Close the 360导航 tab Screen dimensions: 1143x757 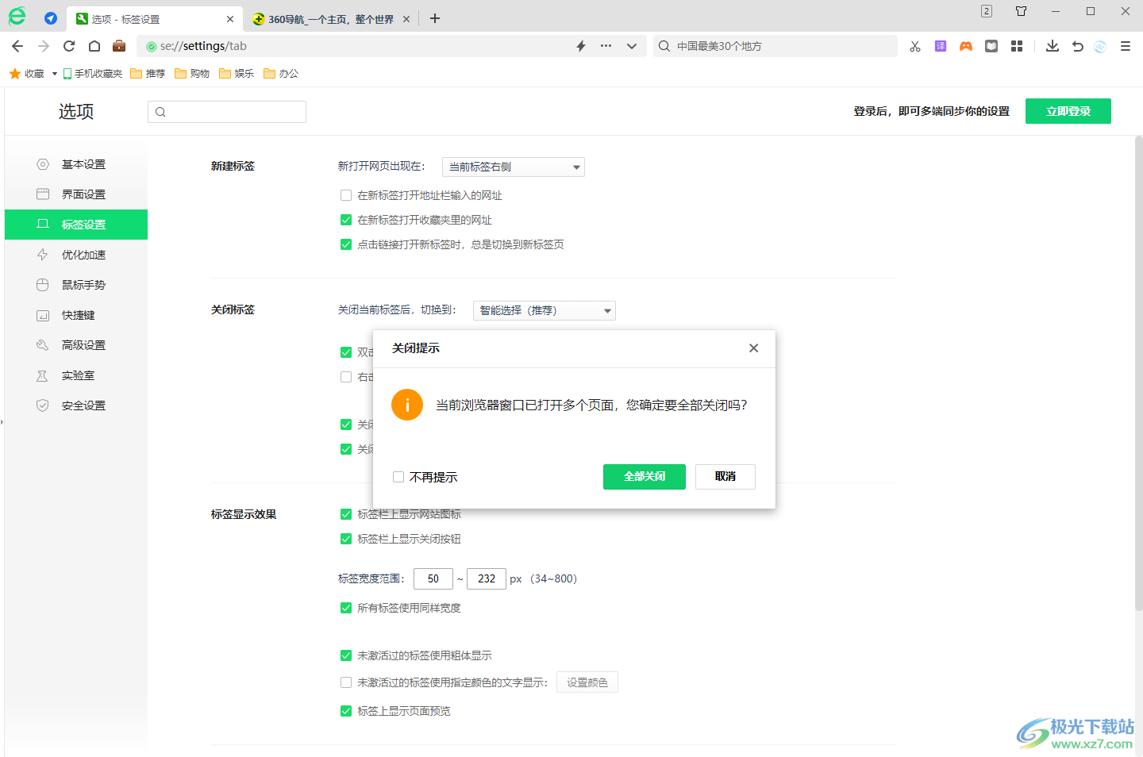point(406,19)
